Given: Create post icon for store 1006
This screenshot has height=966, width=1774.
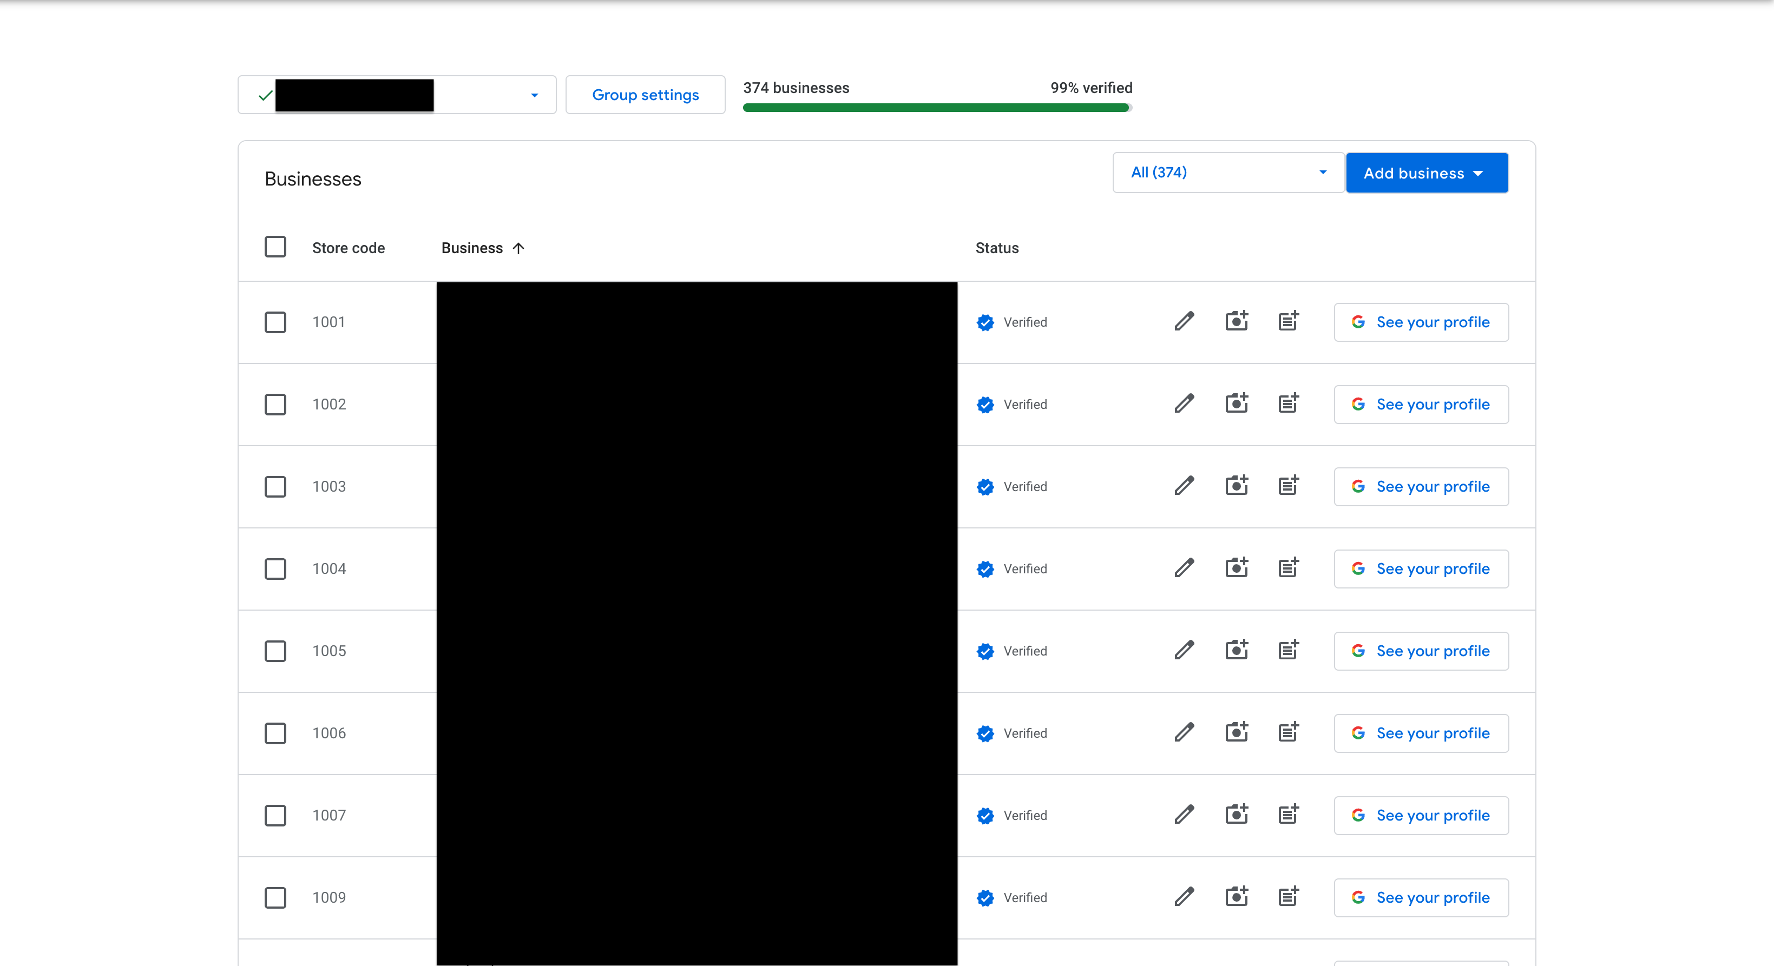Looking at the screenshot, I should pyautogui.click(x=1288, y=732).
